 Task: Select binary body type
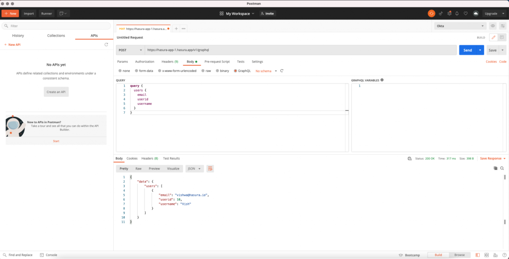coord(222,71)
